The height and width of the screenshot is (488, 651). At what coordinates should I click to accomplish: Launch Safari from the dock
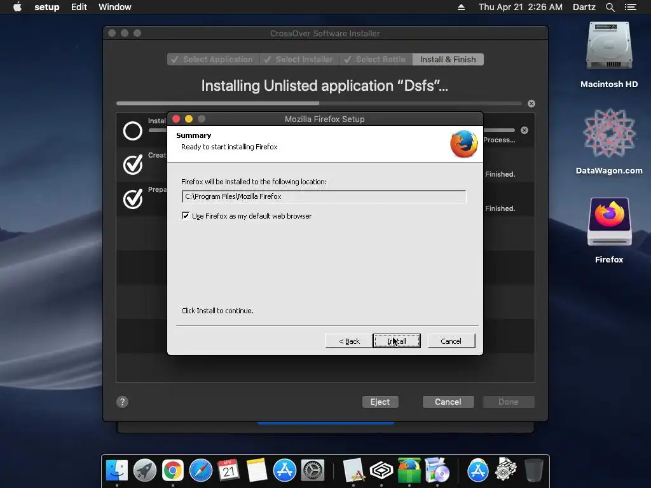tap(200, 471)
